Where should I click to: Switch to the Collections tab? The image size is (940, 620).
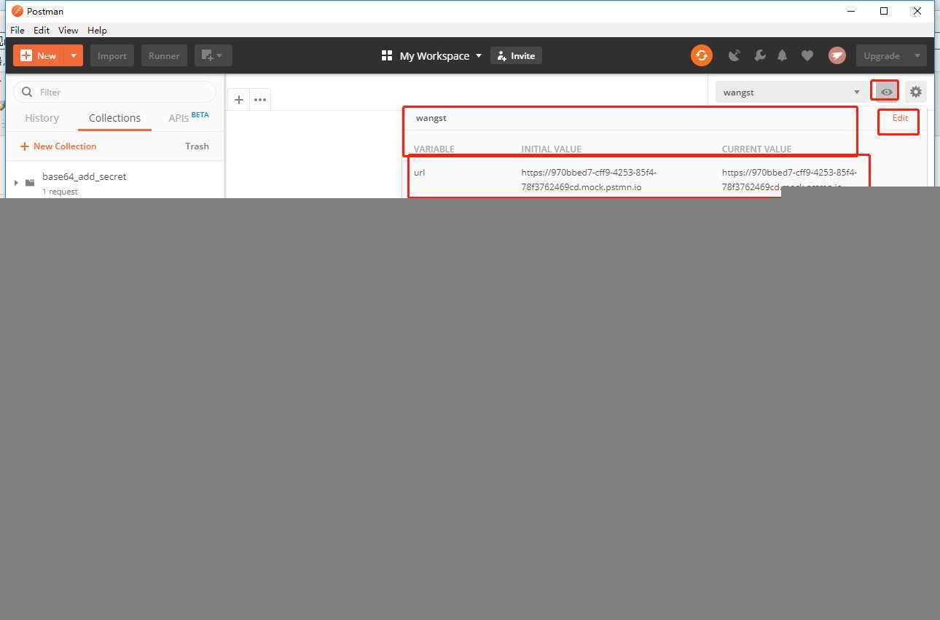point(114,118)
